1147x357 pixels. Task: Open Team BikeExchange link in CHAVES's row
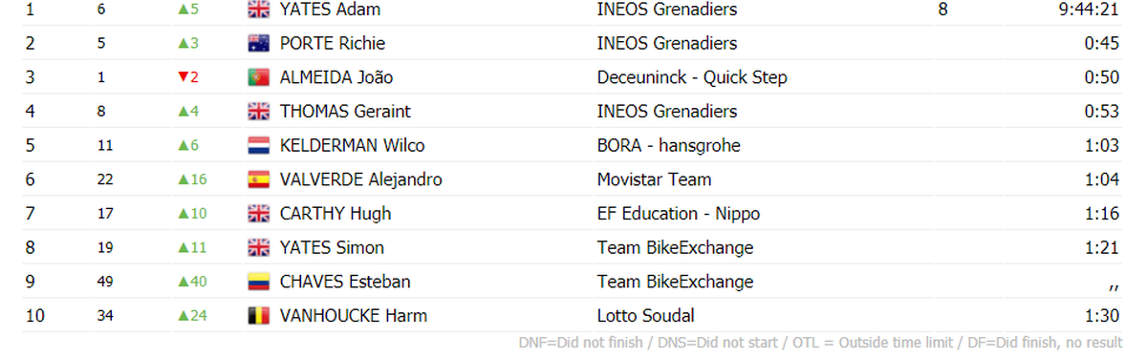point(675,282)
